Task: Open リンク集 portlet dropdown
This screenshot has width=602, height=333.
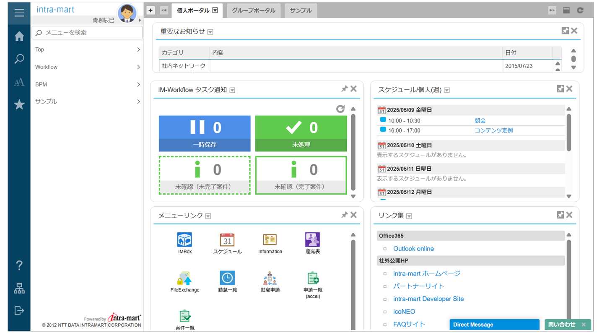Action: tap(409, 216)
